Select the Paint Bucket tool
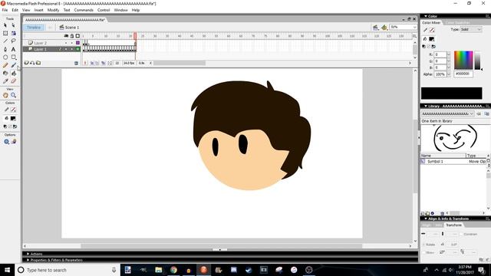 [x=14, y=74]
